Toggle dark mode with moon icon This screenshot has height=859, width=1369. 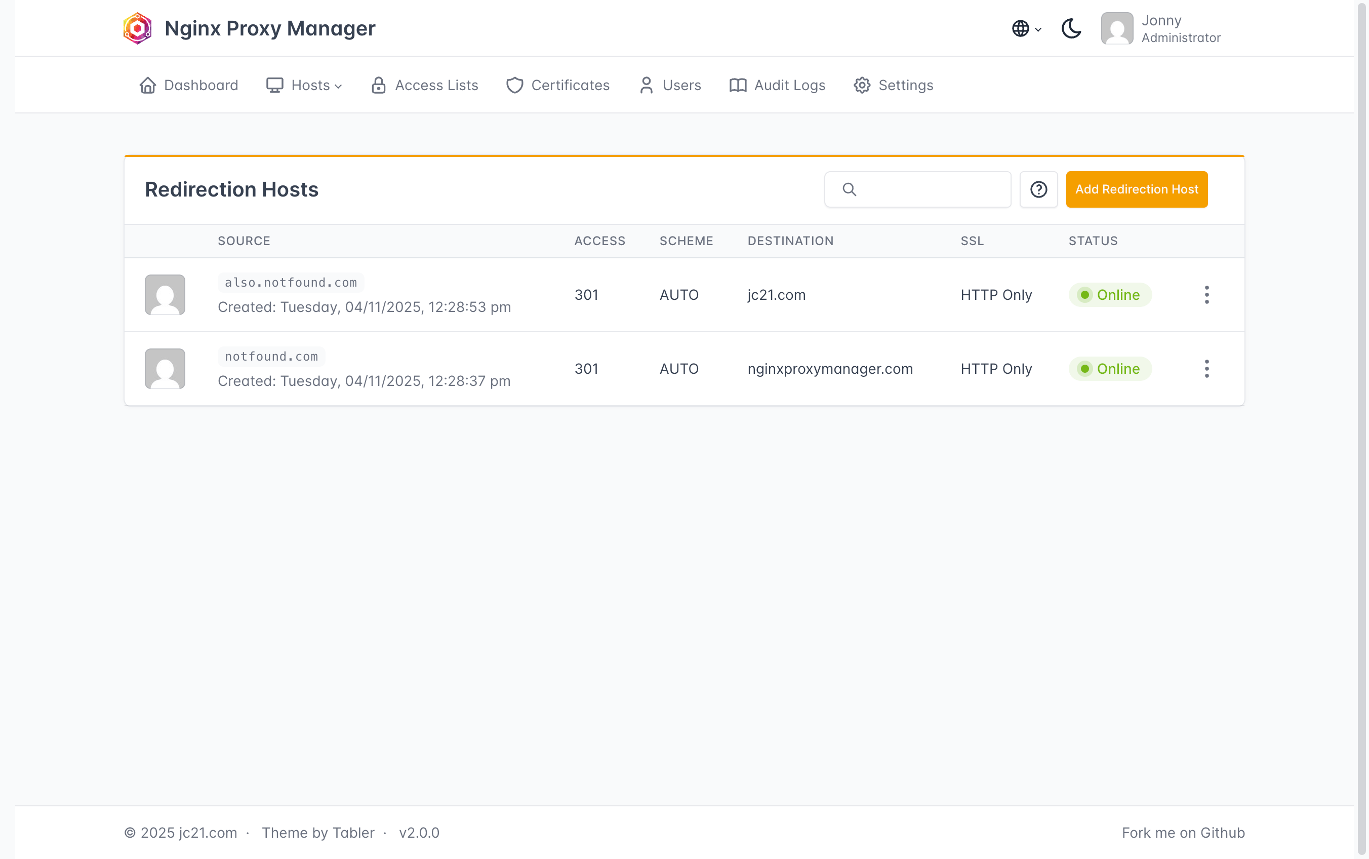tap(1071, 28)
